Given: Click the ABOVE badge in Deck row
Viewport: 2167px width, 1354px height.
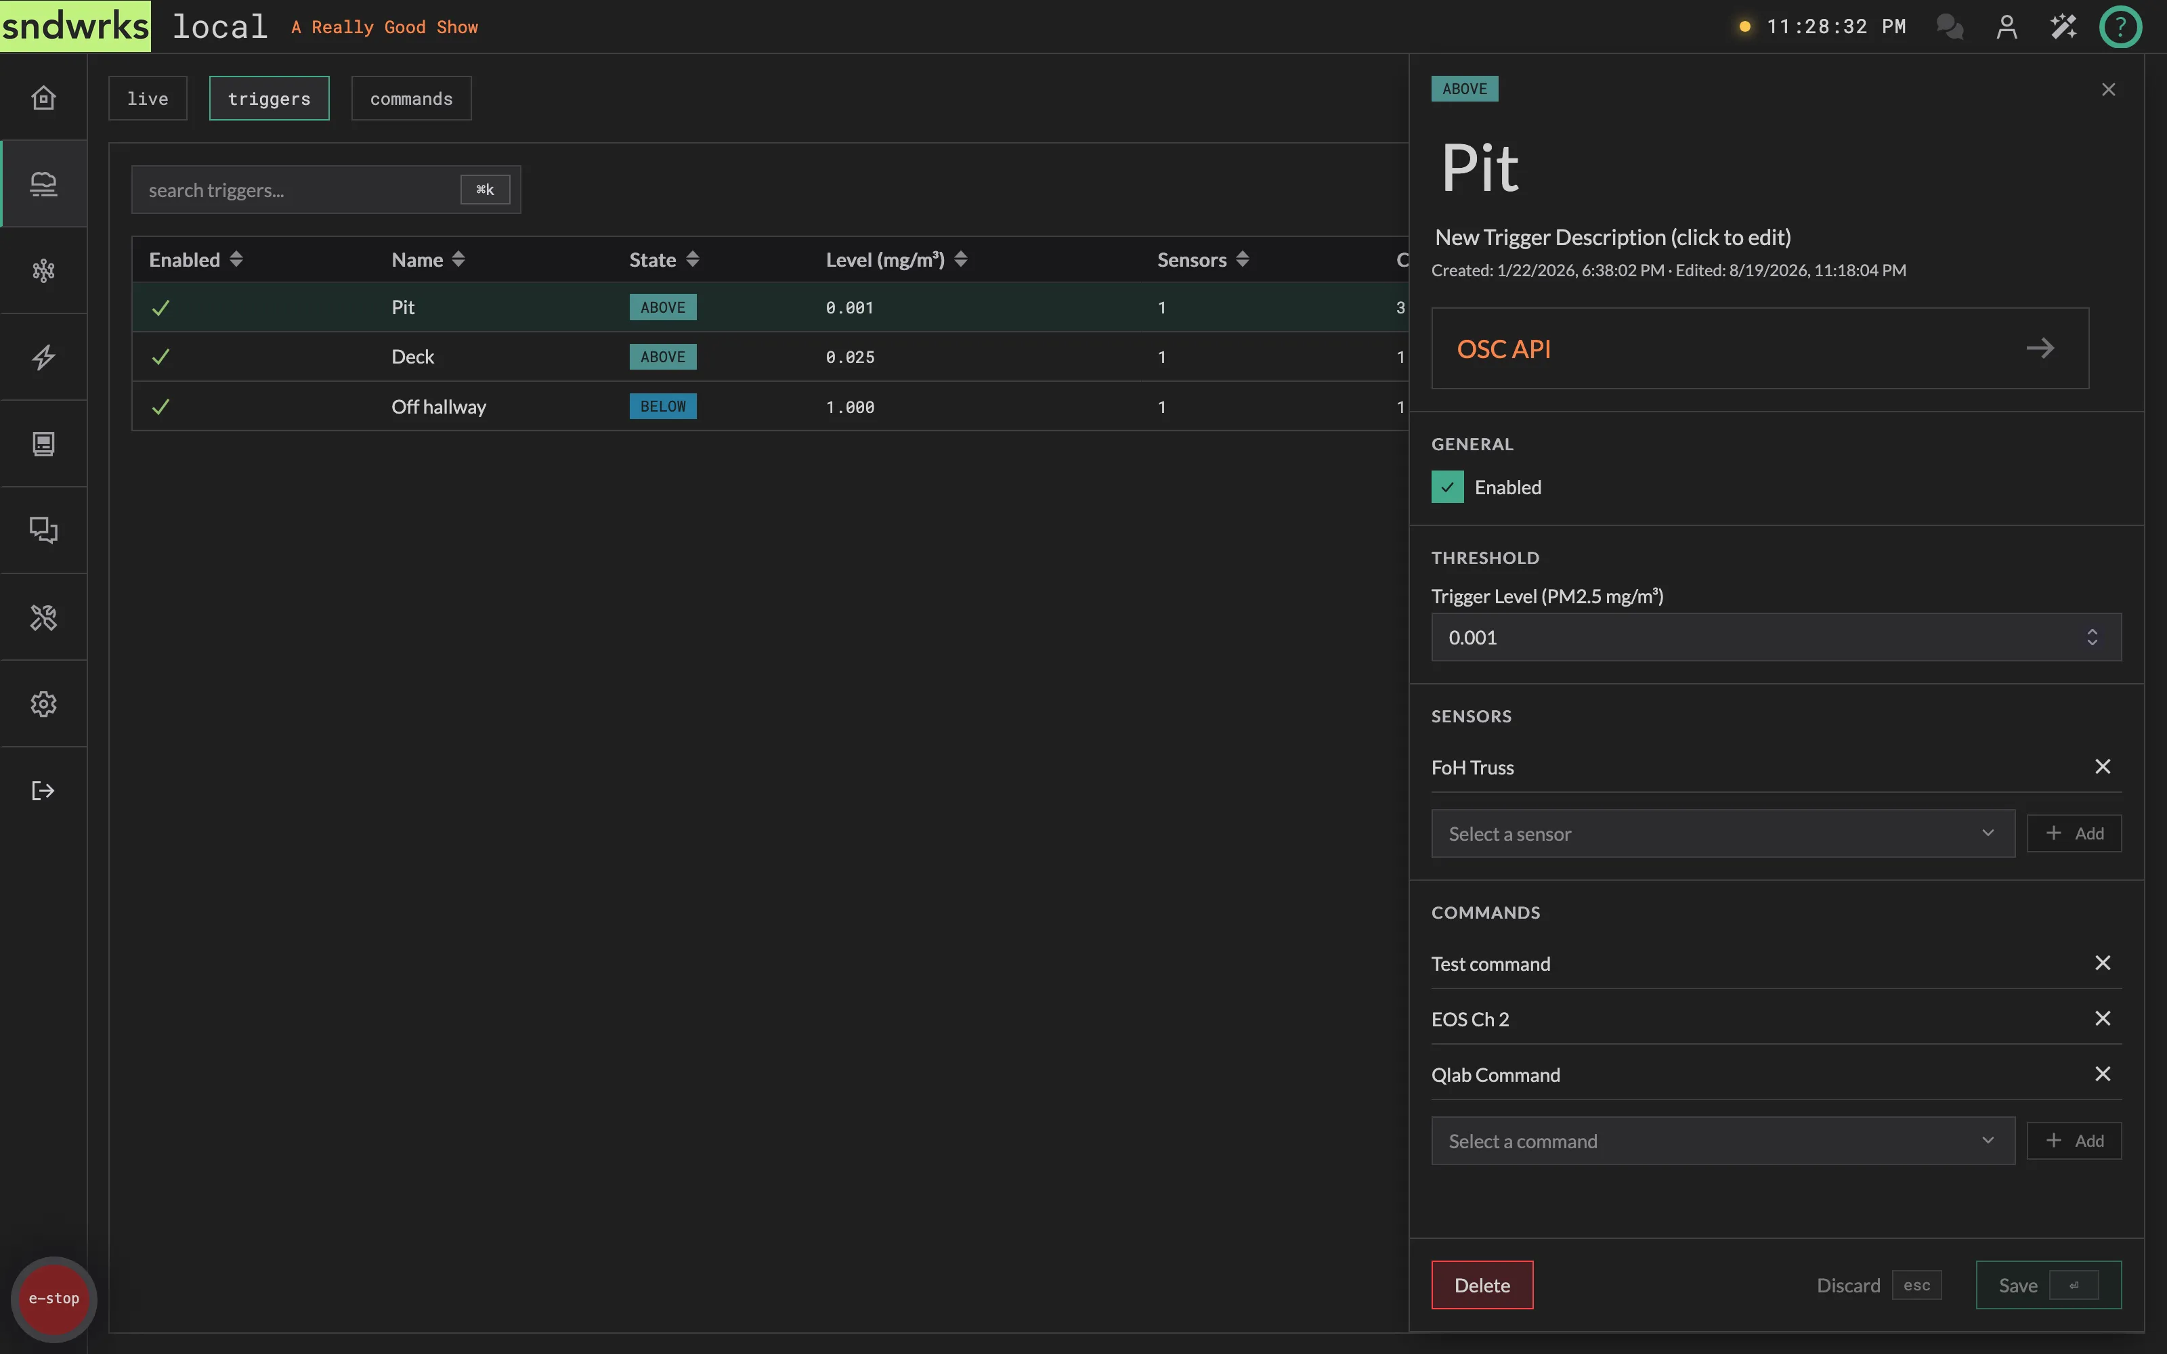Looking at the screenshot, I should coord(663,356).
